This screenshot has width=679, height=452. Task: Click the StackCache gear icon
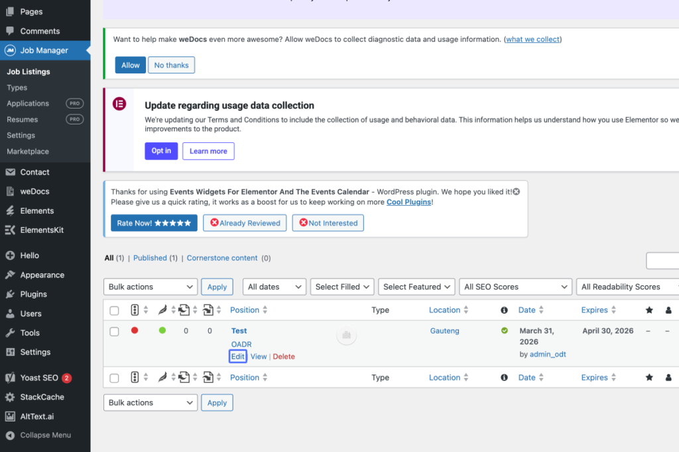click(10, 397)
